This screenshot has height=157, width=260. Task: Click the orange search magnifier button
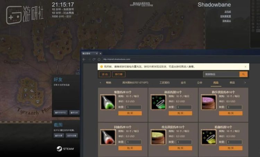click(243, 74)
